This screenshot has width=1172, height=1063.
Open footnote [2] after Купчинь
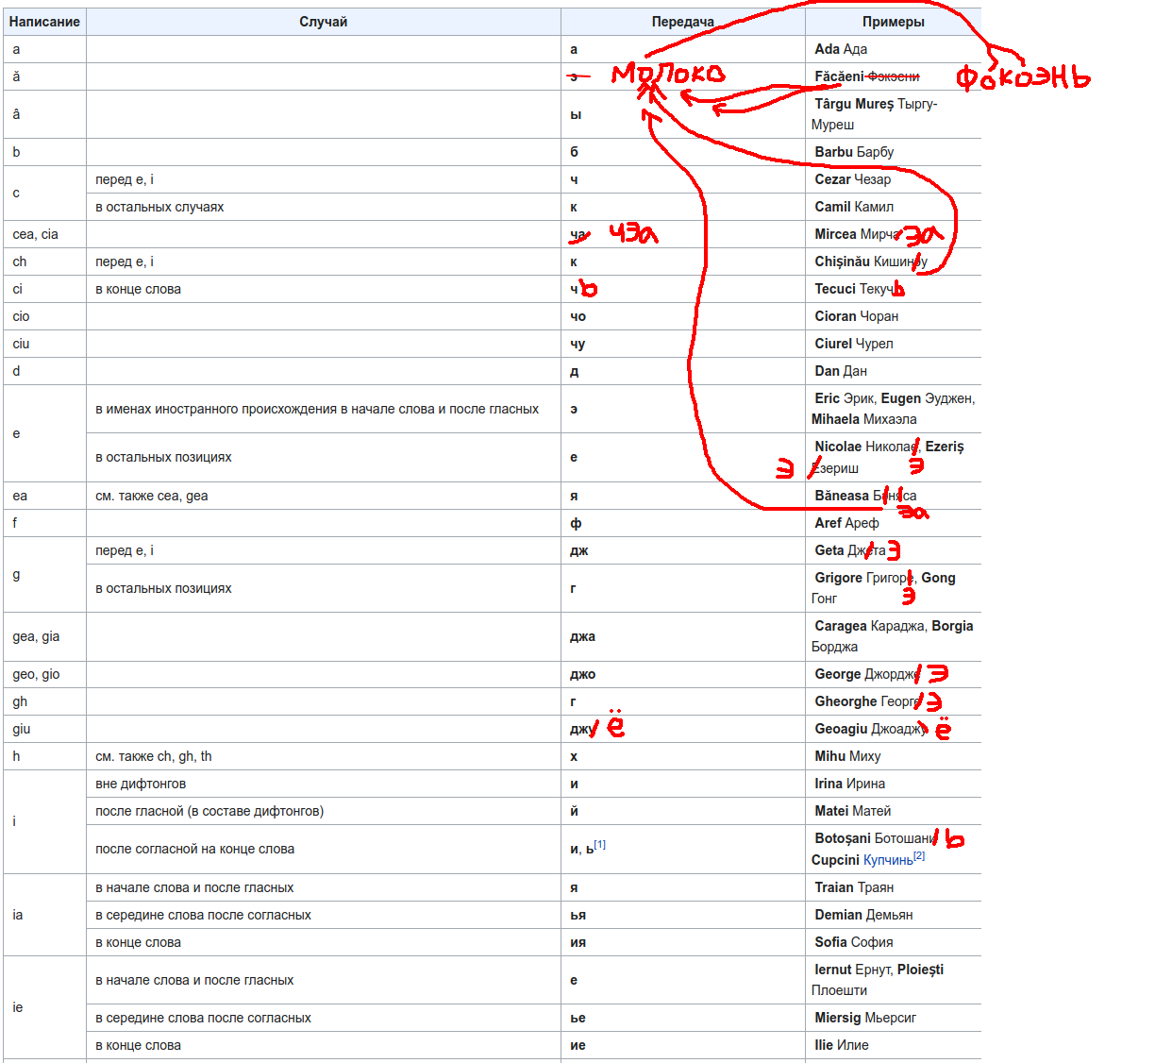[919, 856]
